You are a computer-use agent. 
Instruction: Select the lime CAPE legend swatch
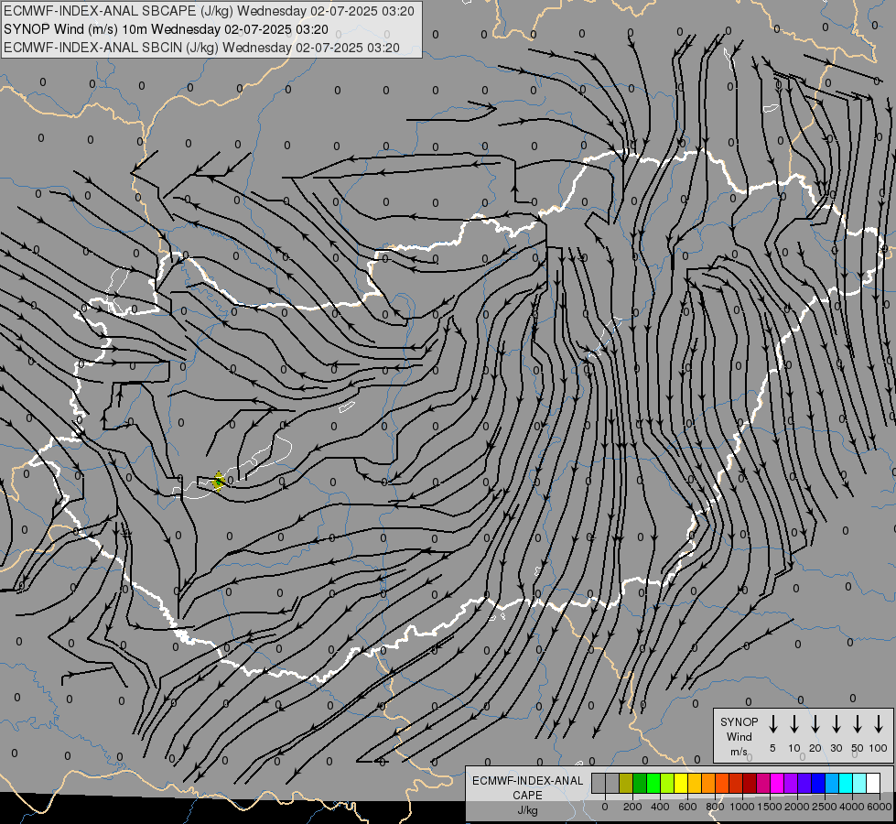pyautogui.click(x=667, y=783)
